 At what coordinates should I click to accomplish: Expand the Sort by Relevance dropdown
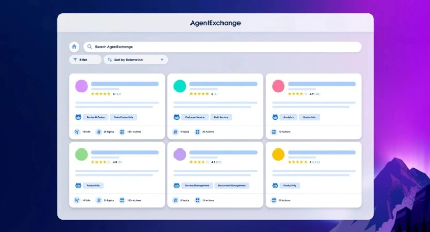tap(136, 60)
